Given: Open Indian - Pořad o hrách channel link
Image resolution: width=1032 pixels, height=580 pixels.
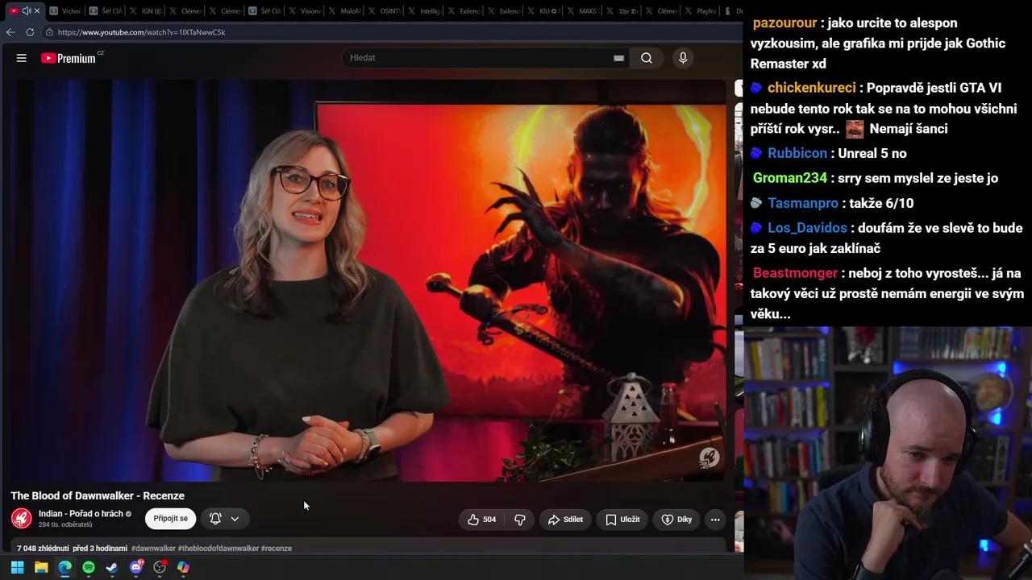Looking at the screenshot, I should point(81,514).
